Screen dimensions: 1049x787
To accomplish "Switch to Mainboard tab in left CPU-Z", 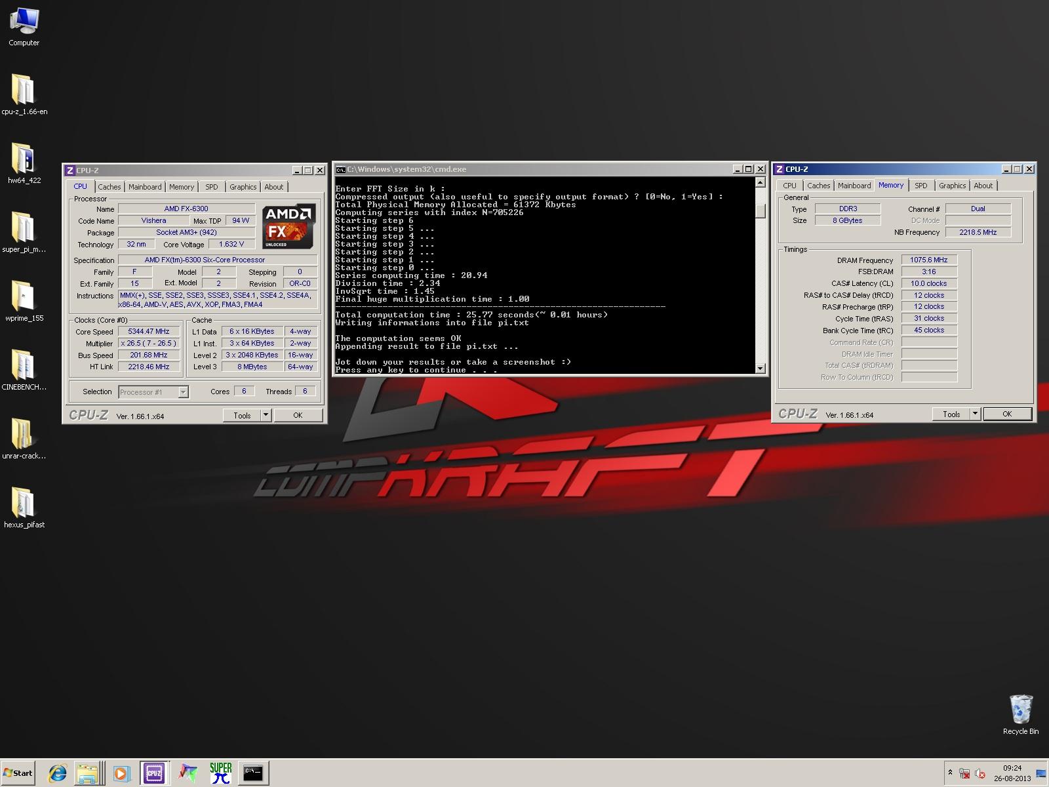I will [145, 187].
